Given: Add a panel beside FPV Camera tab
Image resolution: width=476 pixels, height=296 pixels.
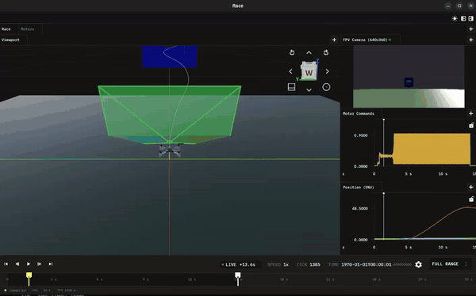Looking at the screenshot, I should [x=470, y=40].
